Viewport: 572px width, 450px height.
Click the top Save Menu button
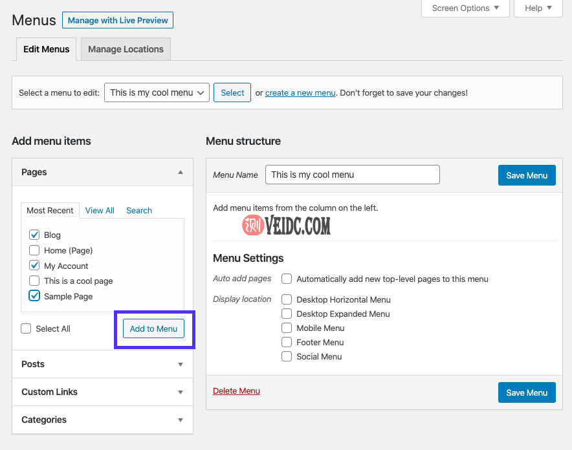tap(526, 175)
